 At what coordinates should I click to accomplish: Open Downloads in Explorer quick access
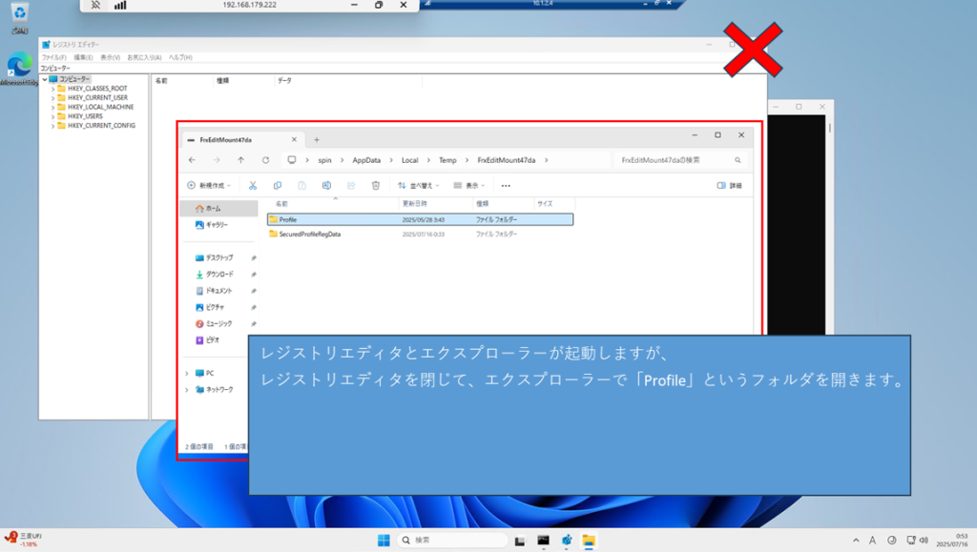(218, 275)
